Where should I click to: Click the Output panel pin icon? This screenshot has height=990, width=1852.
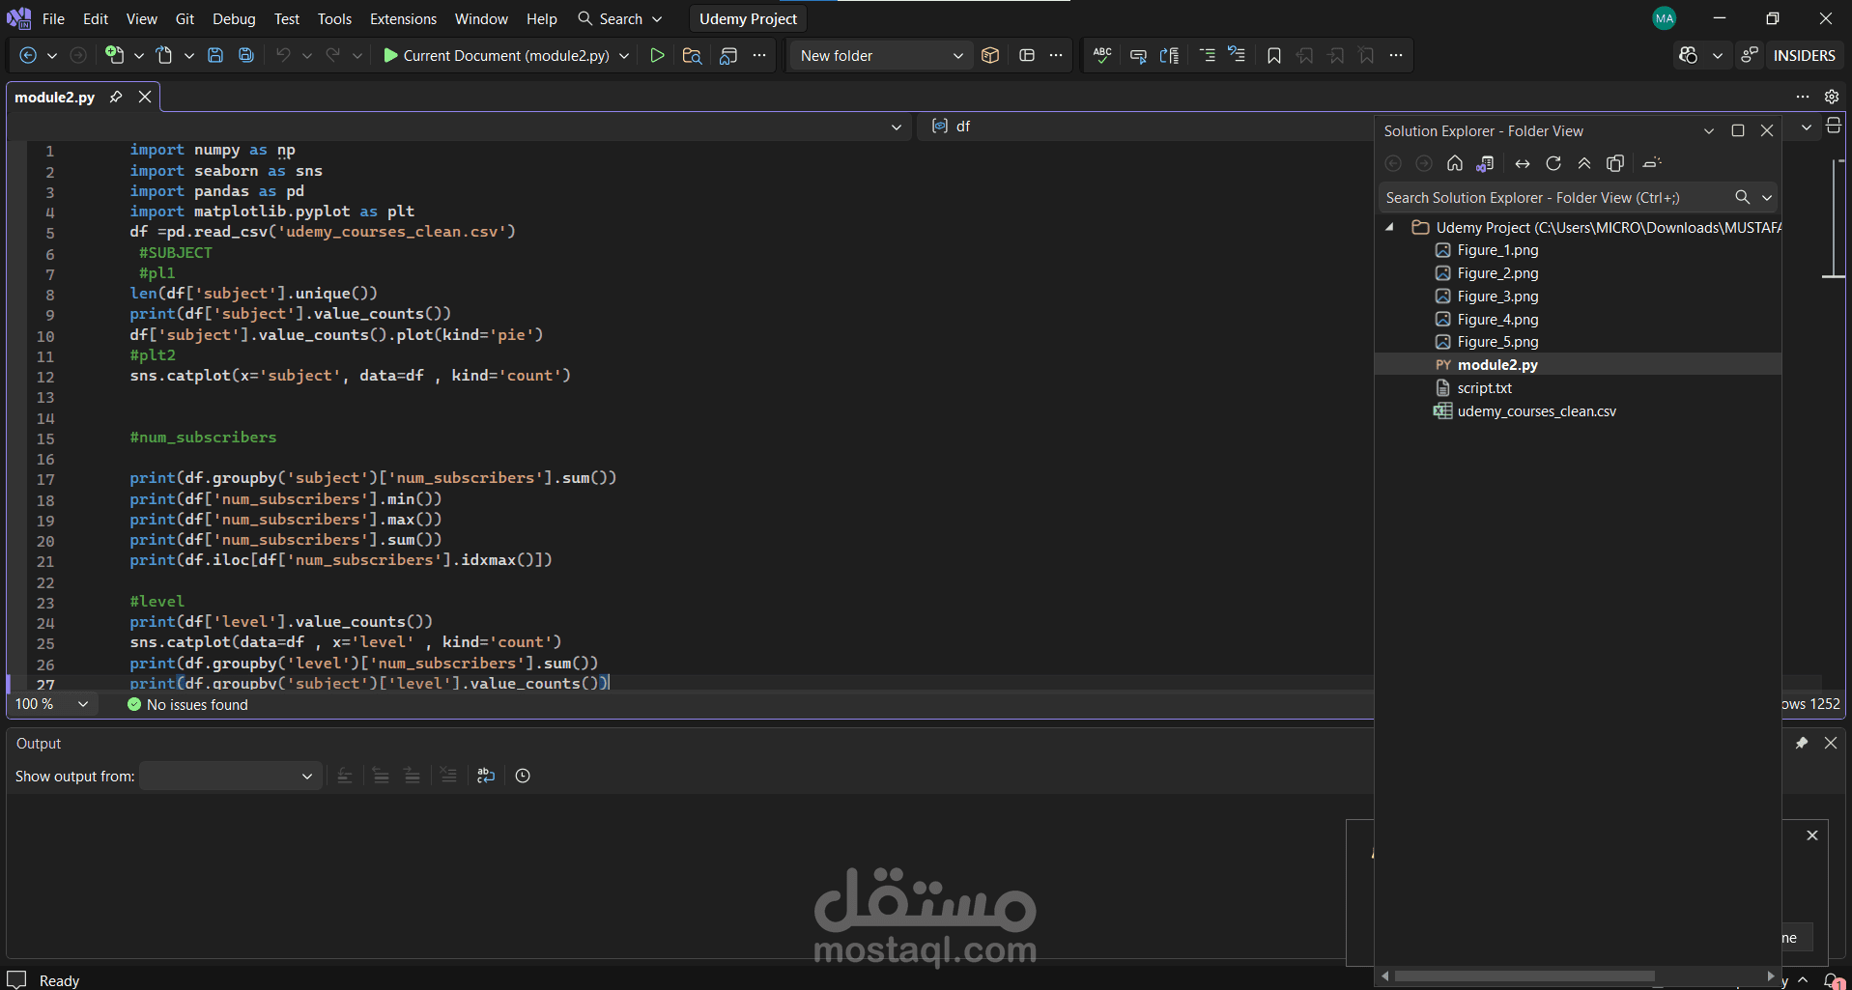click(x=1802, y=743)
